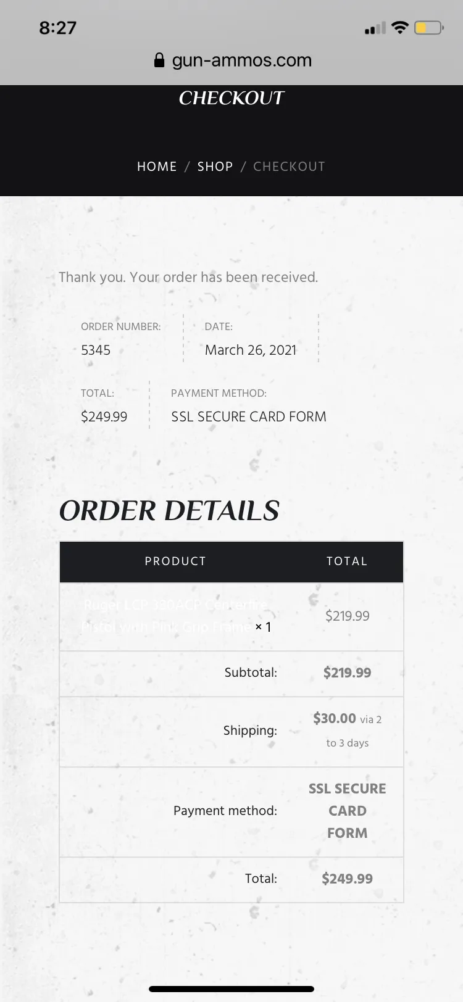Viewport: 463px width, 1002px height.
Task: Open the SHOP breadcrumb link
Action: [215, 167]
